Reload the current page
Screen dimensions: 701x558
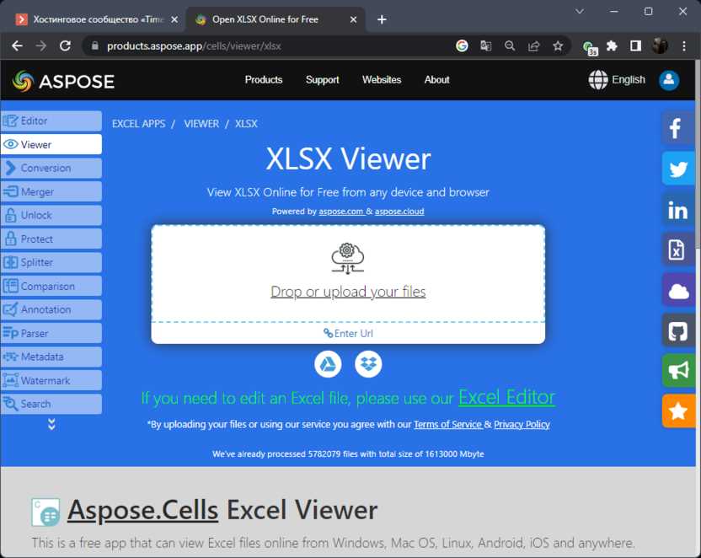tap(65, 46)
